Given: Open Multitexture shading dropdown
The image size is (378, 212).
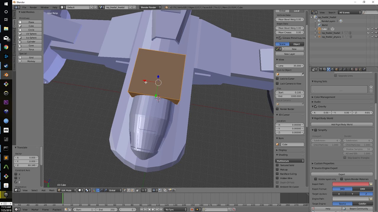Looking at the screenshot, I should (290, 161).
